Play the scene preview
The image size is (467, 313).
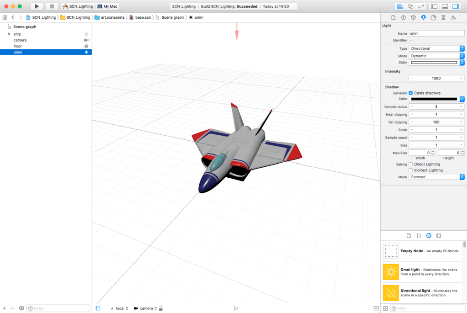pos(236,308)
